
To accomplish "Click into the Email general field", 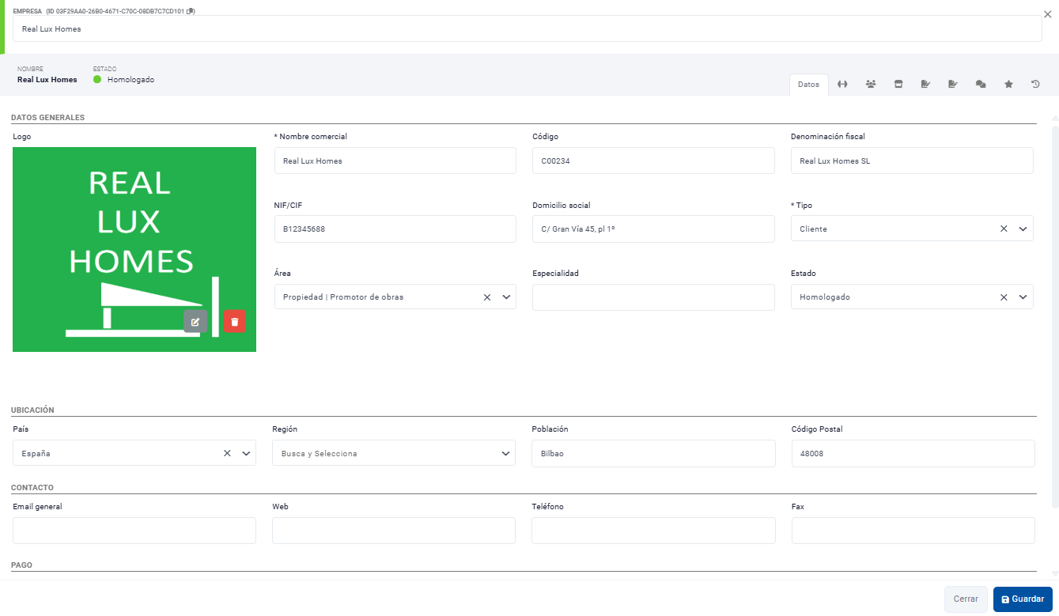I will click(134, 531).
